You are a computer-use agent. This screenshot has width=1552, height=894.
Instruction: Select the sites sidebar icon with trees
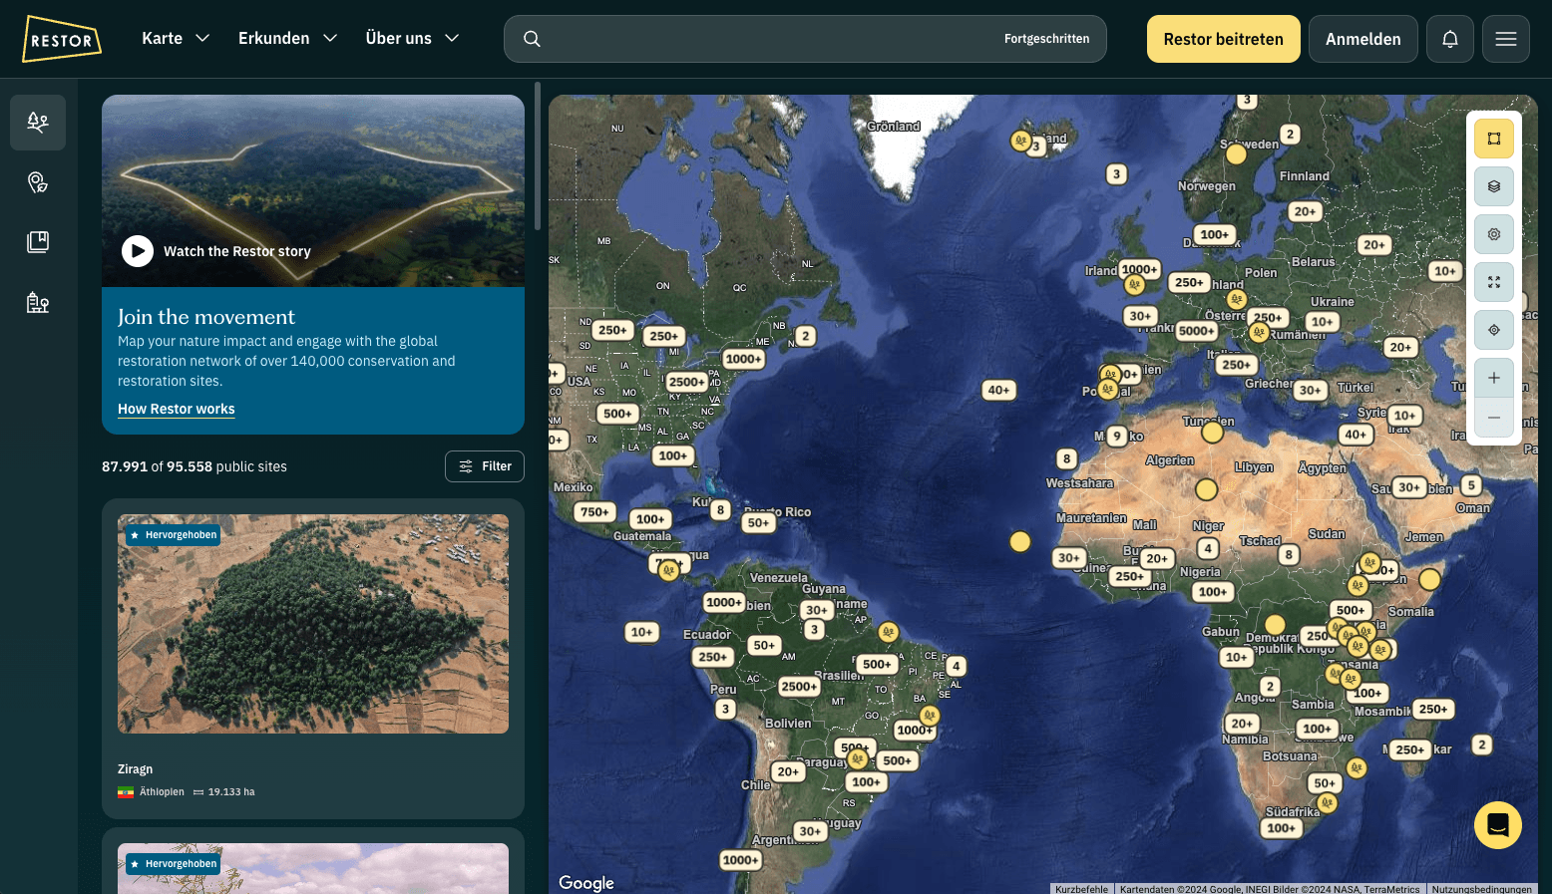click(38, 123)
